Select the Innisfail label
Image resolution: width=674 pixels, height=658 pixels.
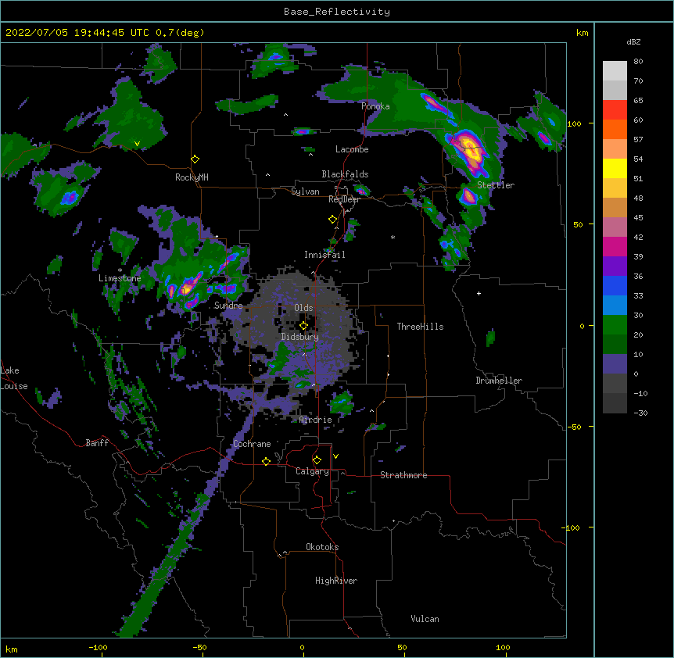[324, 255]
